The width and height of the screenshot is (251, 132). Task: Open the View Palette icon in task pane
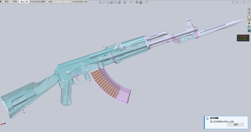(x=249, y=20)
